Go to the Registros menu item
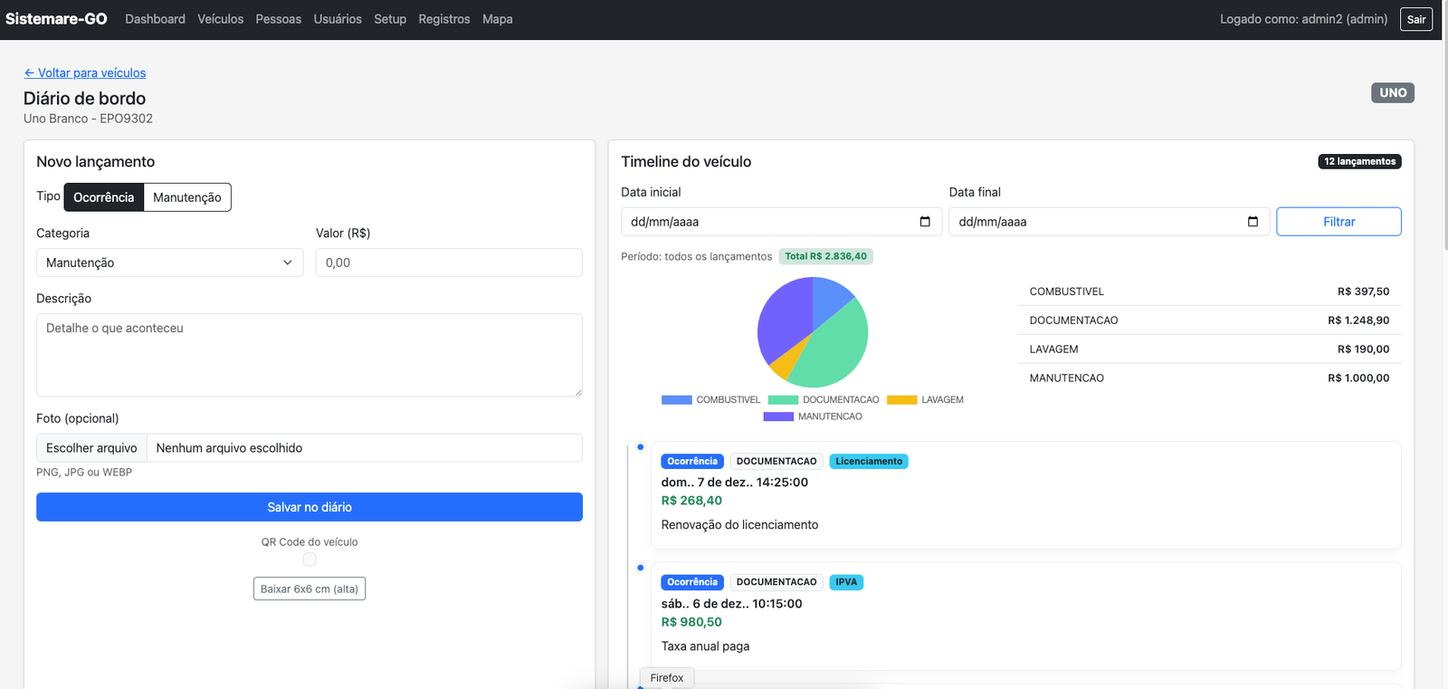1448x689 pixels. [x=444, y=19]
